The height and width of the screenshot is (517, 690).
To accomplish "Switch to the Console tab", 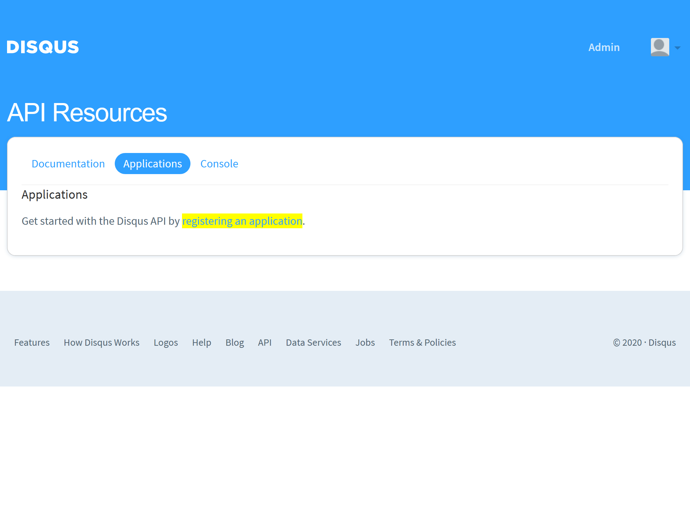I will pos(219,164).
